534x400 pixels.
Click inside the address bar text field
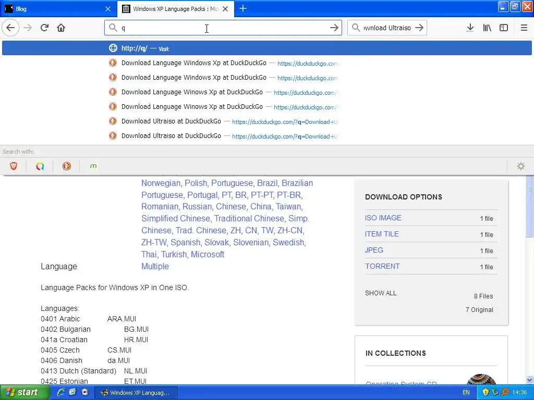click(223, 28)
